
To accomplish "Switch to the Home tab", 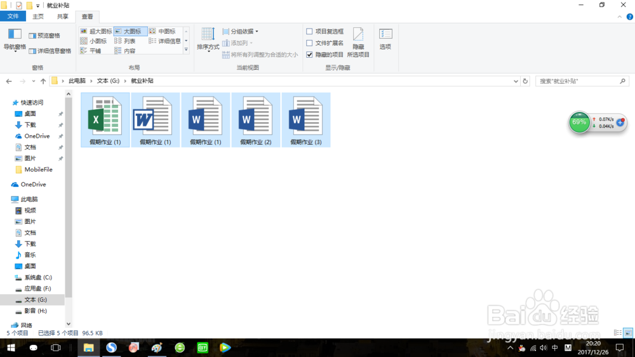I will (x=38, y=17).
